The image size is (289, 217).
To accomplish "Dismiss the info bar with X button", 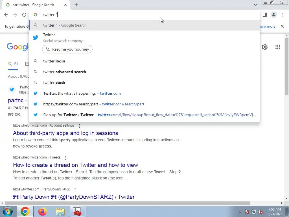I will 282,26.
